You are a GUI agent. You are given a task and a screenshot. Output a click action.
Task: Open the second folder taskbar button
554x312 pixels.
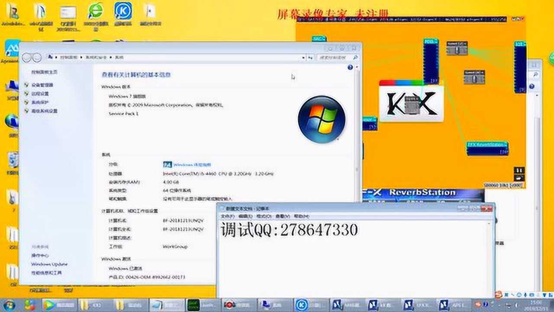click(132, 305)
